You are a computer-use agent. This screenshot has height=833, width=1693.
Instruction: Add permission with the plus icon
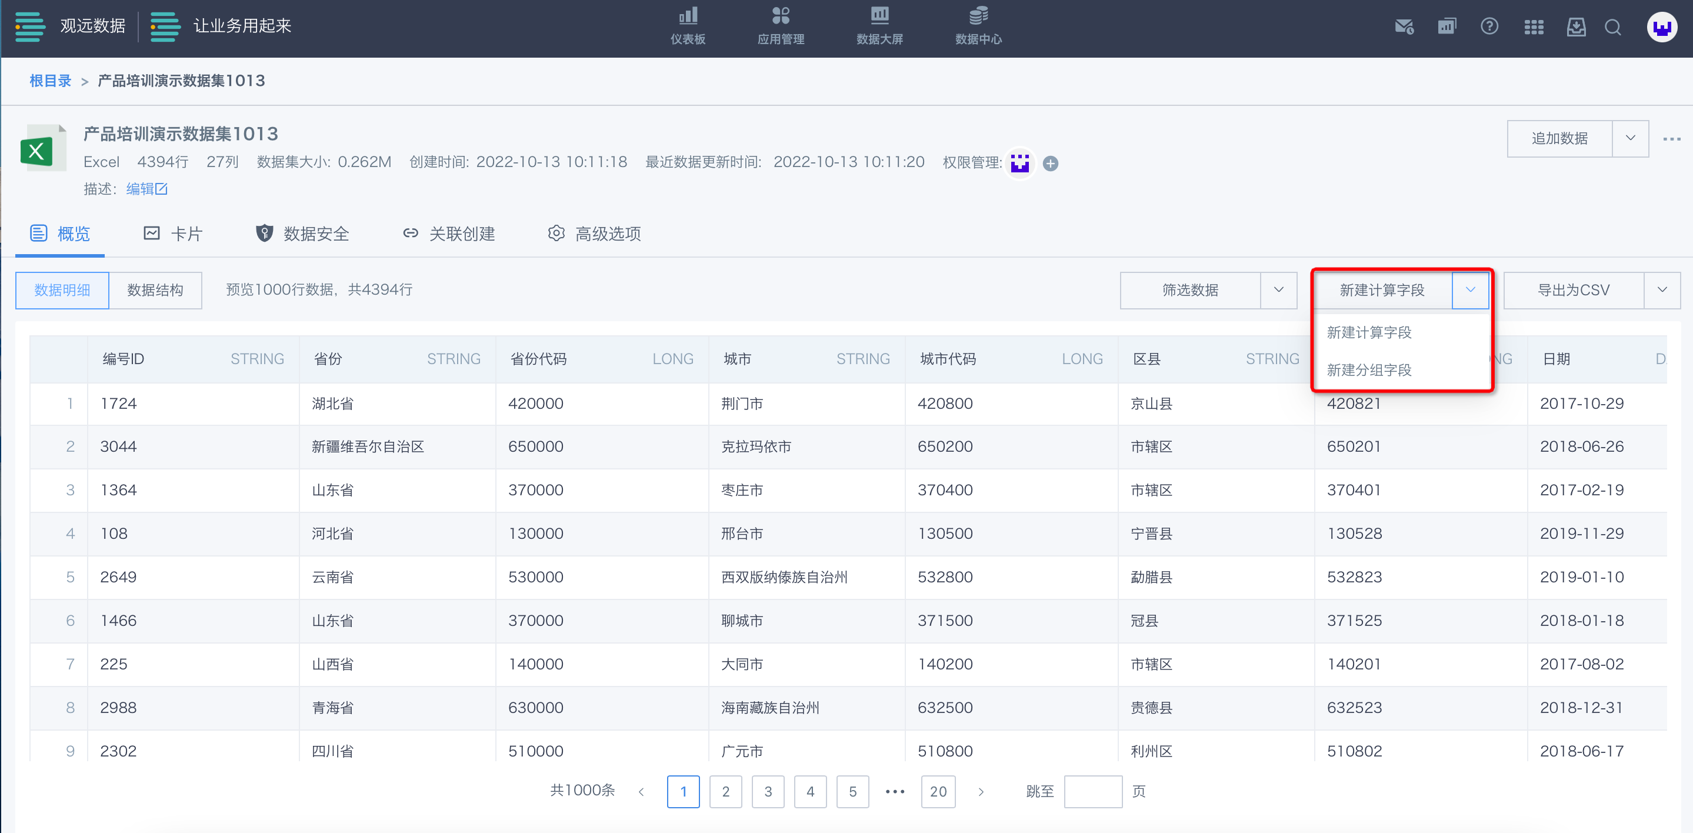pos(1050,163)
